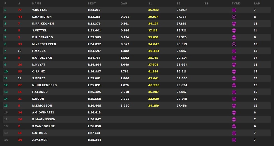Click the LAP column header
The image size is (274, 146).
point(257,4)
